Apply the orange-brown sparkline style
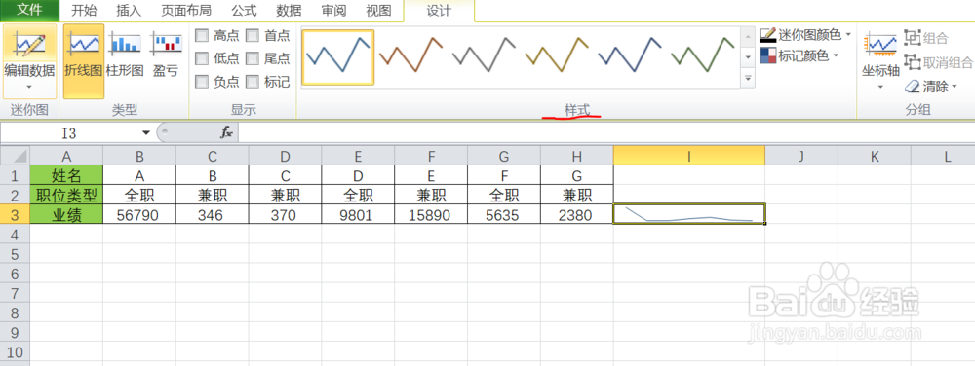 (411, 56)
